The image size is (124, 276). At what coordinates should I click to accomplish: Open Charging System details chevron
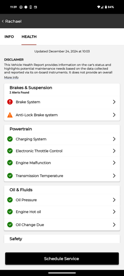114,139
